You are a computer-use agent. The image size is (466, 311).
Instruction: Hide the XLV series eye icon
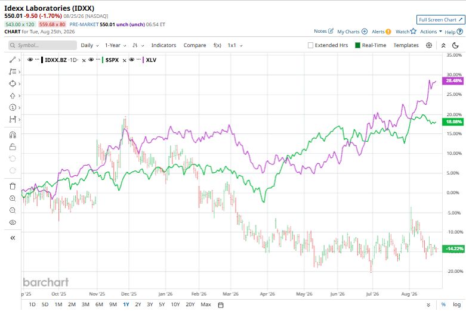click(x=132, y=60)
